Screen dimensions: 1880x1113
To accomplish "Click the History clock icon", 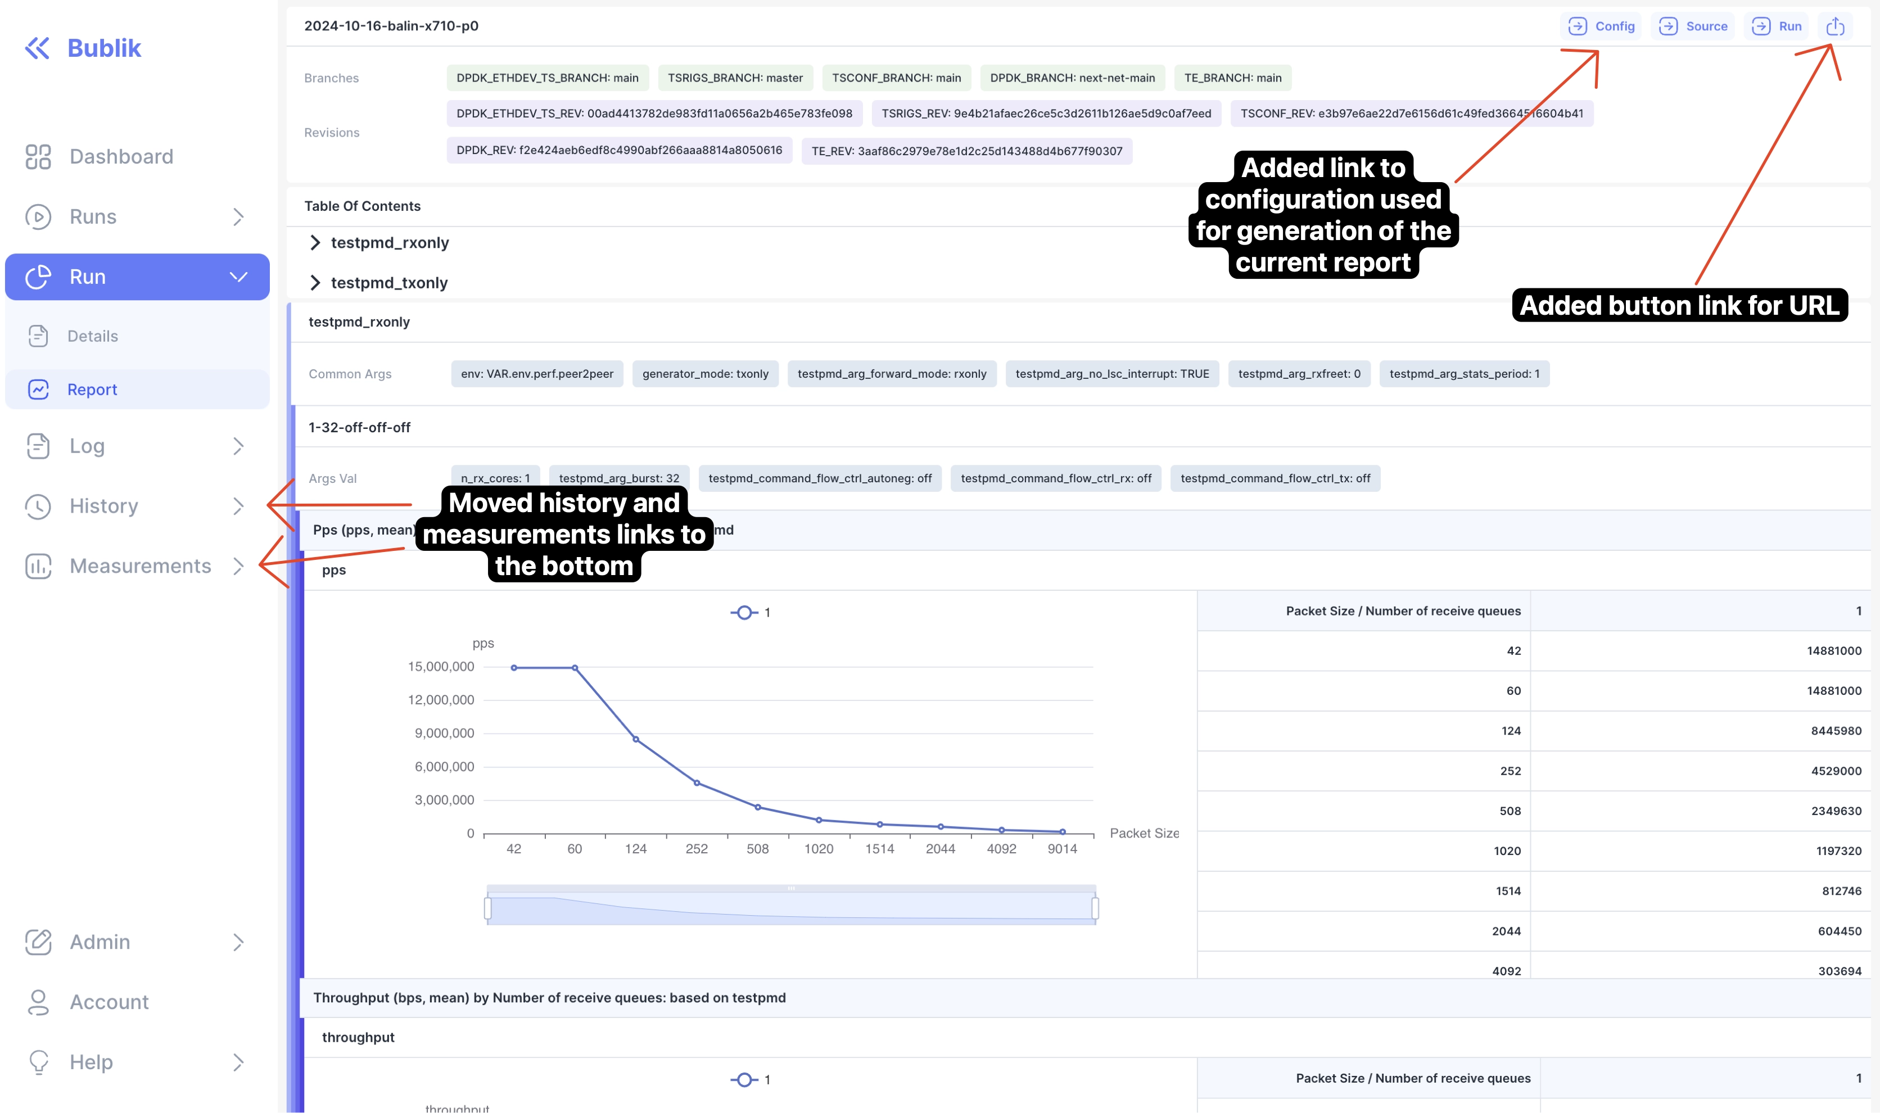I will pos(38,506).
